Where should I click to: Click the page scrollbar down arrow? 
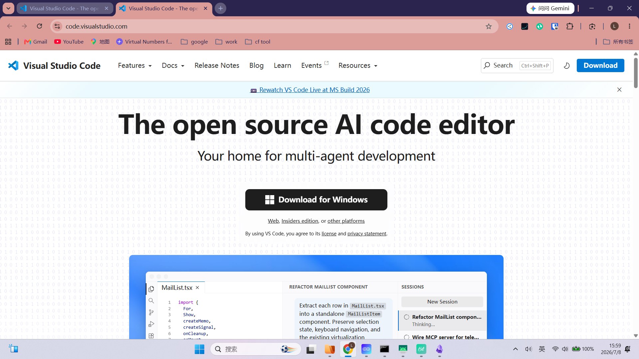tap(636, 336)
